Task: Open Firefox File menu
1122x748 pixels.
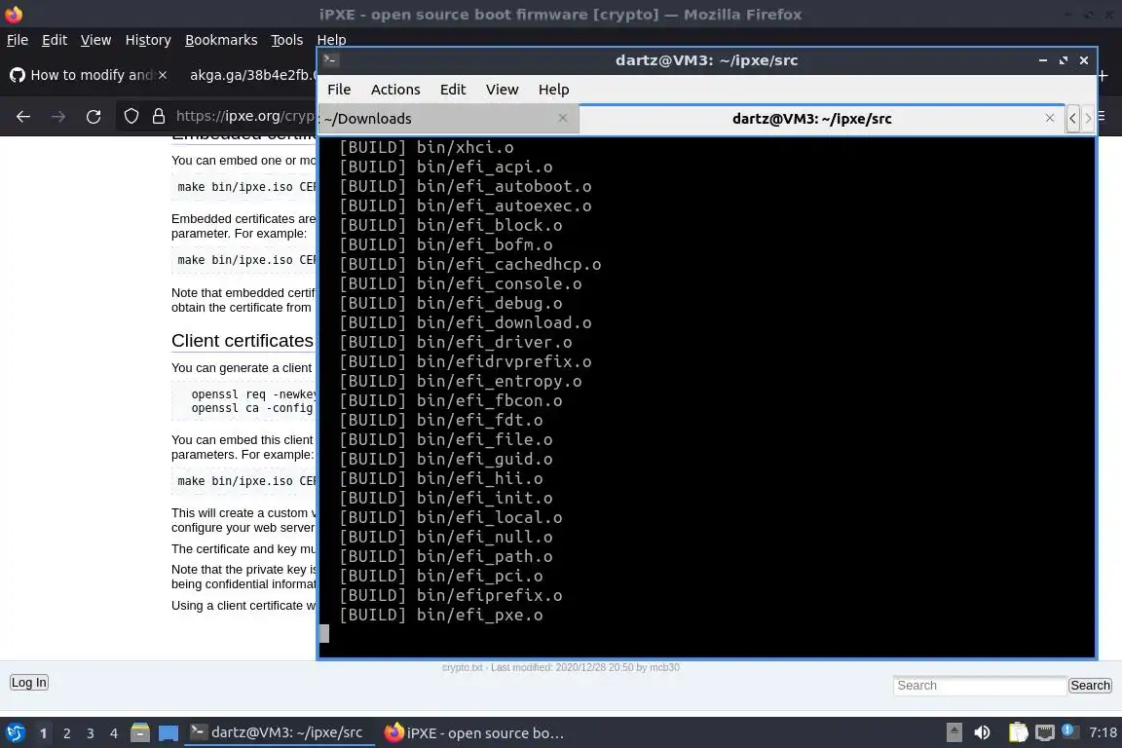Action: (x=18, y=40)
